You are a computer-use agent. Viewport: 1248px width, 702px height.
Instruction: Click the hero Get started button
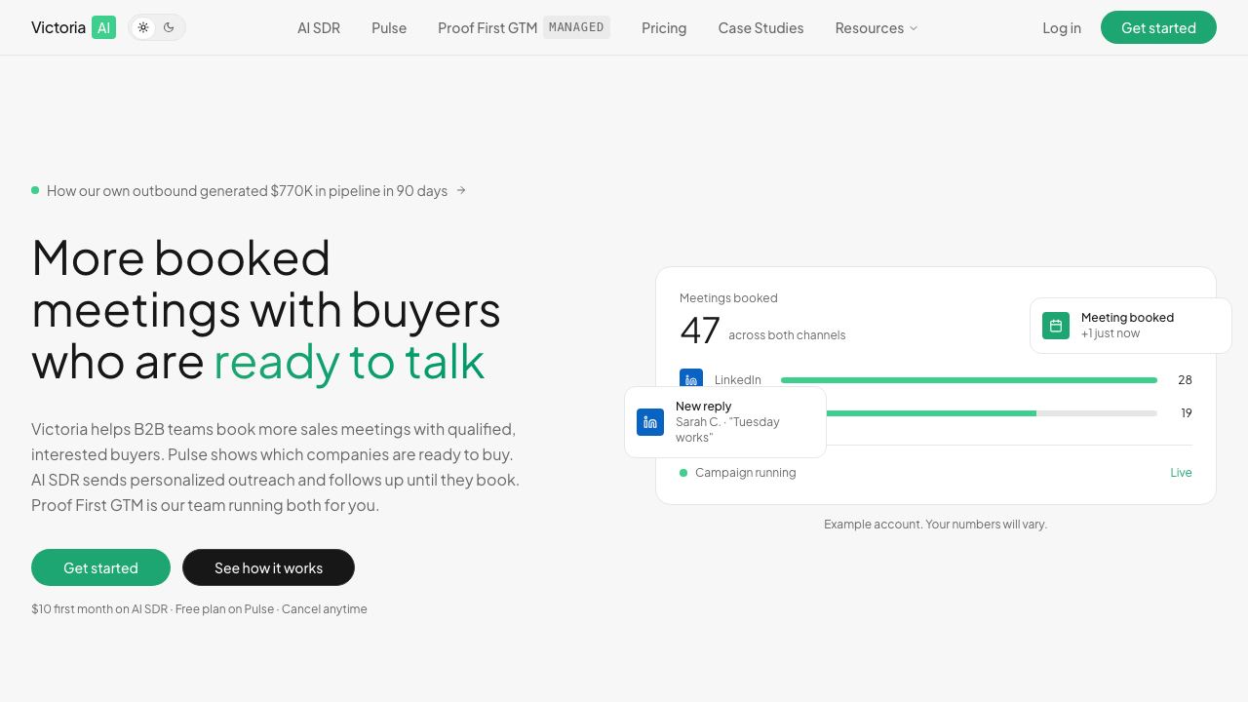pos(100,567)
